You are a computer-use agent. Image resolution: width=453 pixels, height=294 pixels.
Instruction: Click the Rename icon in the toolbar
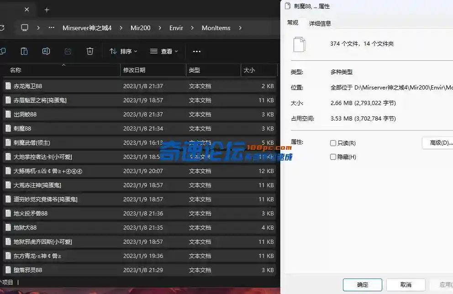coord(46,51)
